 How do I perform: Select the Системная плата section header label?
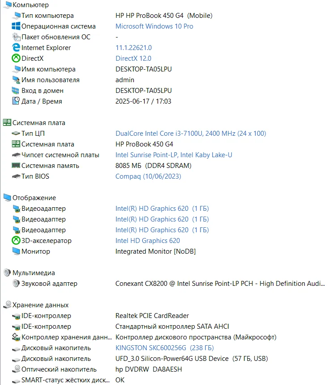39,123
